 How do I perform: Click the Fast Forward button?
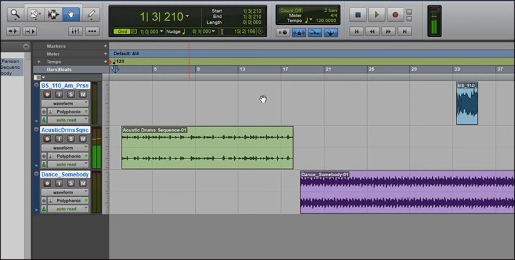(386, 30)
